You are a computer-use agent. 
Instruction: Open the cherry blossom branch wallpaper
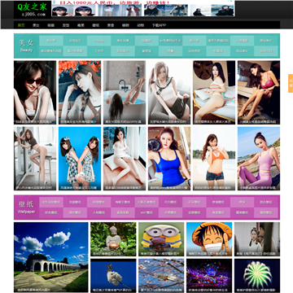coord(161,275)
